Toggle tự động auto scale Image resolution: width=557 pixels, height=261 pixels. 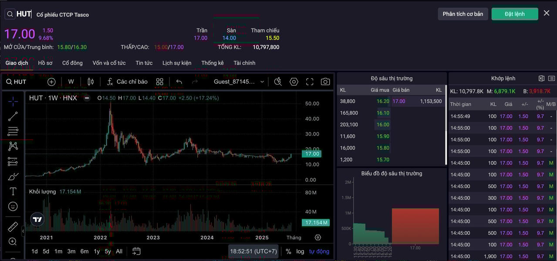(319, 251)
